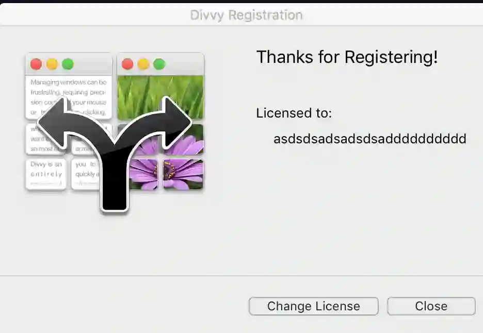The width and height of the screenshot is (483, 333).
Task: Click the Thanks for Registering! heading
Action: [x=347, y=57]
